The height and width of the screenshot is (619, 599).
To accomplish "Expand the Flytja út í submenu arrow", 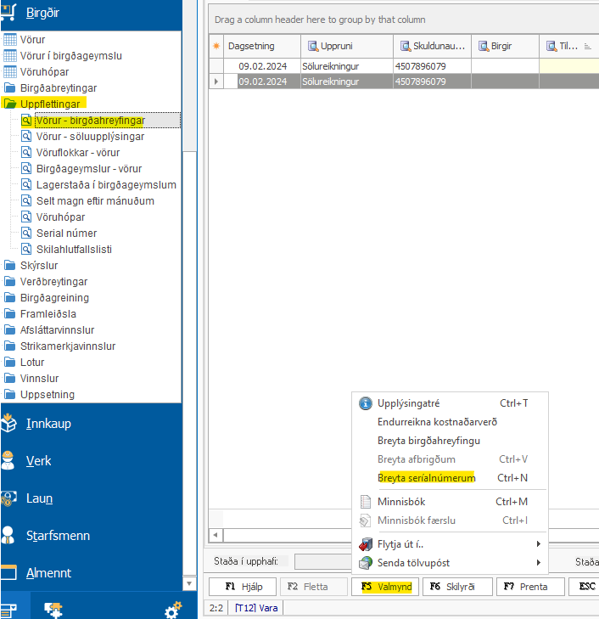I will pos(538,544).
